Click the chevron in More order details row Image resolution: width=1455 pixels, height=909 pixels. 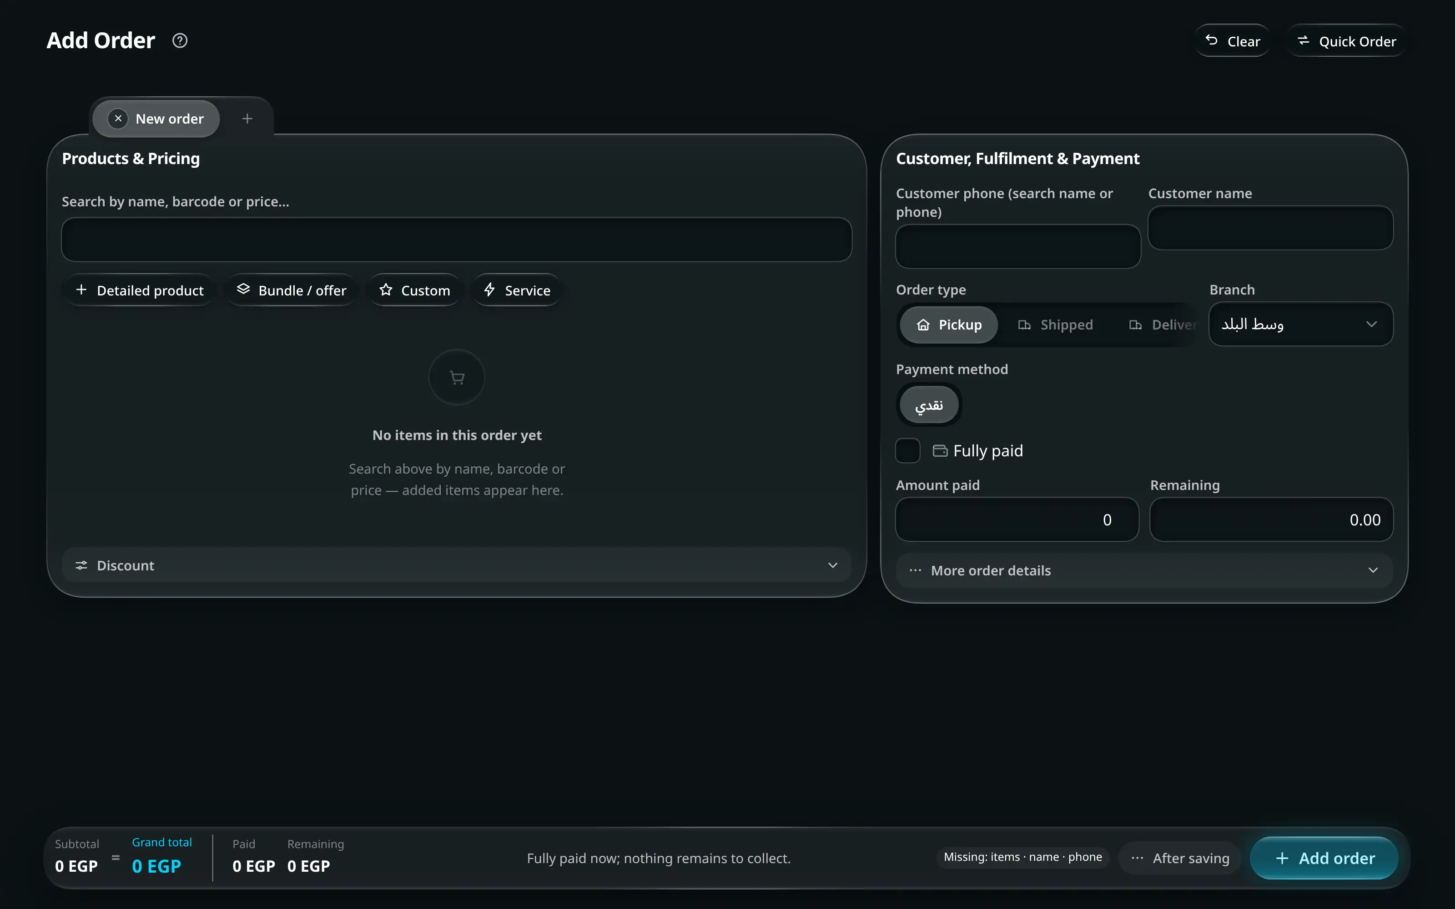[x=1373, y=570]
